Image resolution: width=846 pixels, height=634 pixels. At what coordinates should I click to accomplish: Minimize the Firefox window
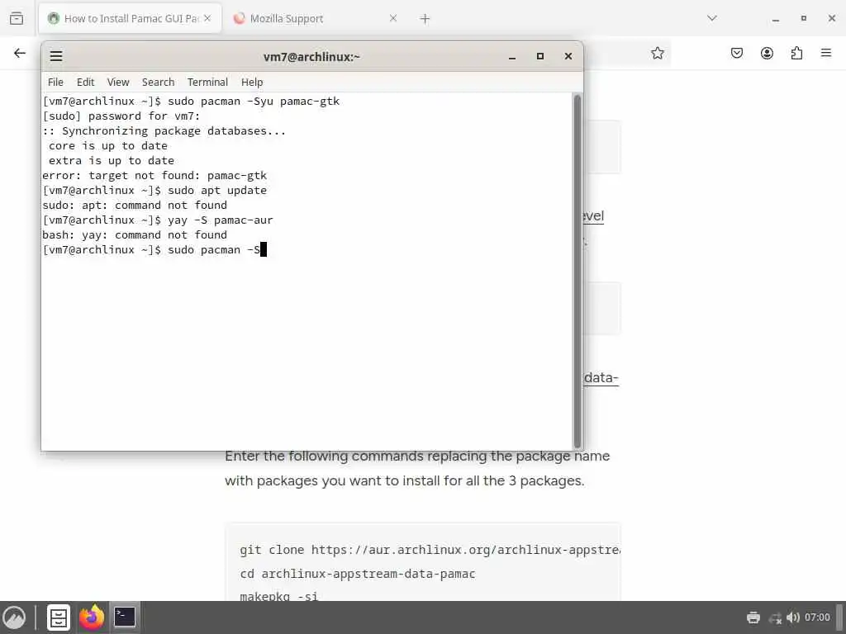pyautogui.click(x=776, y=19)
